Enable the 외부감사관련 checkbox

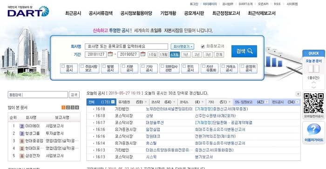[163, 66]
